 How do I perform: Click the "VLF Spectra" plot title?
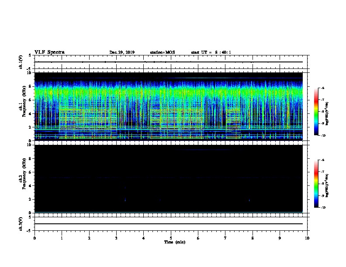coord(49,52)
